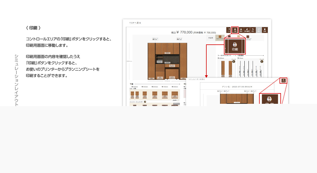Click the 印刷 print icon in toolbar

click(235, 30)
